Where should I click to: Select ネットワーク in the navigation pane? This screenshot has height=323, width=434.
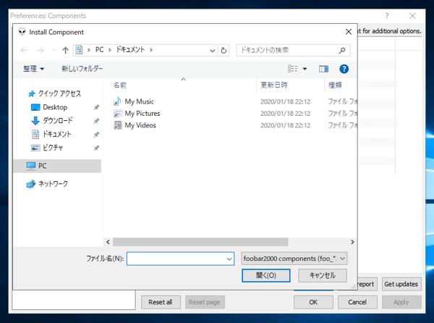47,184
